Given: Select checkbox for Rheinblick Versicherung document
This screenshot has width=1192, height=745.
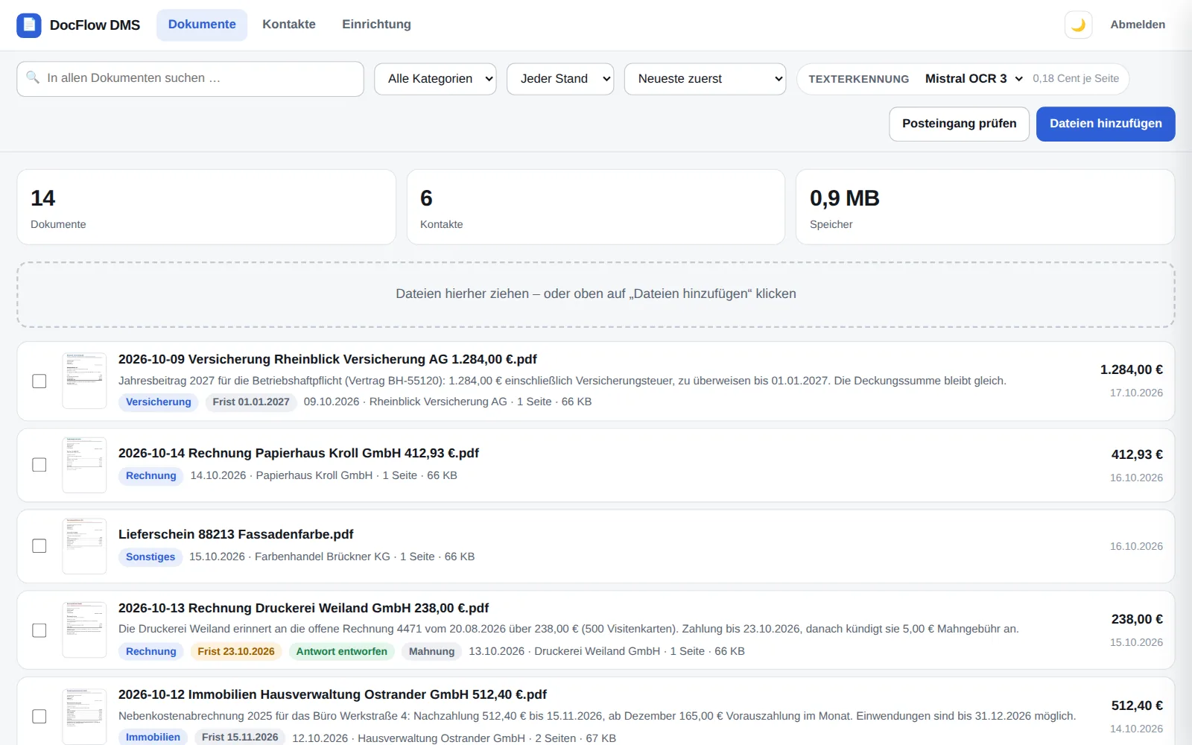Looking at the screenshot, I should (x=39, y=381).
